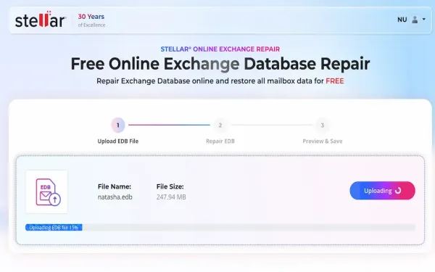Click the Repair EDB step label
This screenshot has height=272, width=435.
[x=220, y=141]
